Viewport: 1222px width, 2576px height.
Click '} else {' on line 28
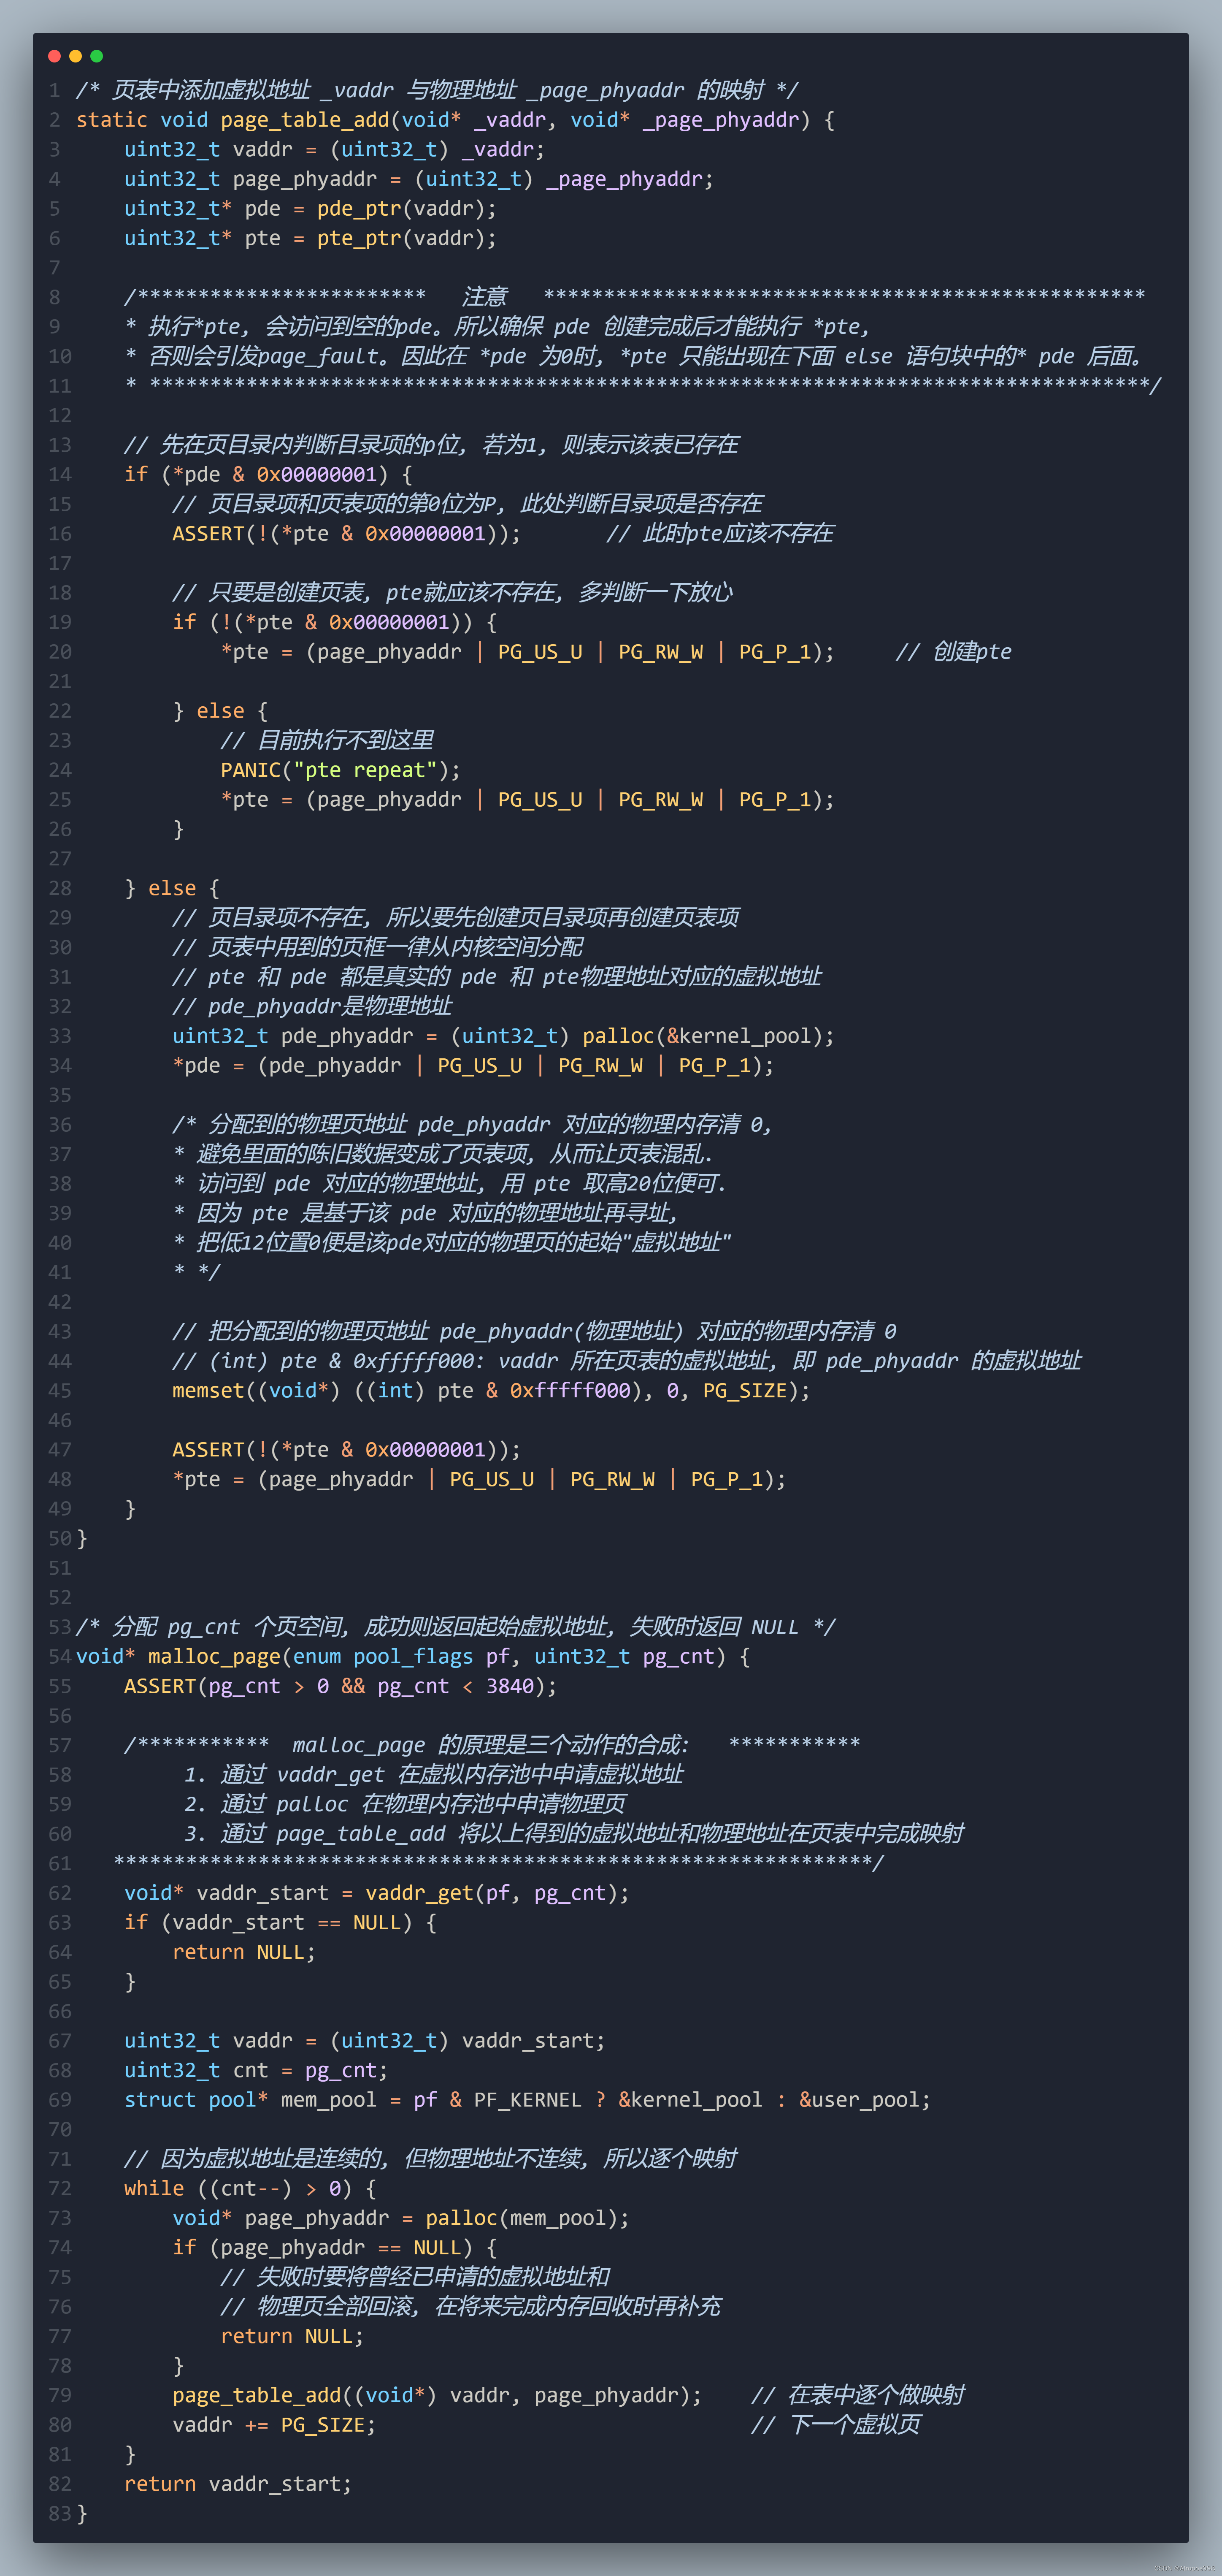172,889
